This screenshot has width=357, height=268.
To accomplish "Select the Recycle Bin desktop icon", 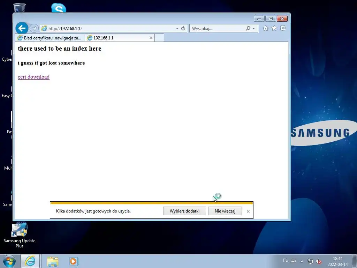I will coord(20,8).
